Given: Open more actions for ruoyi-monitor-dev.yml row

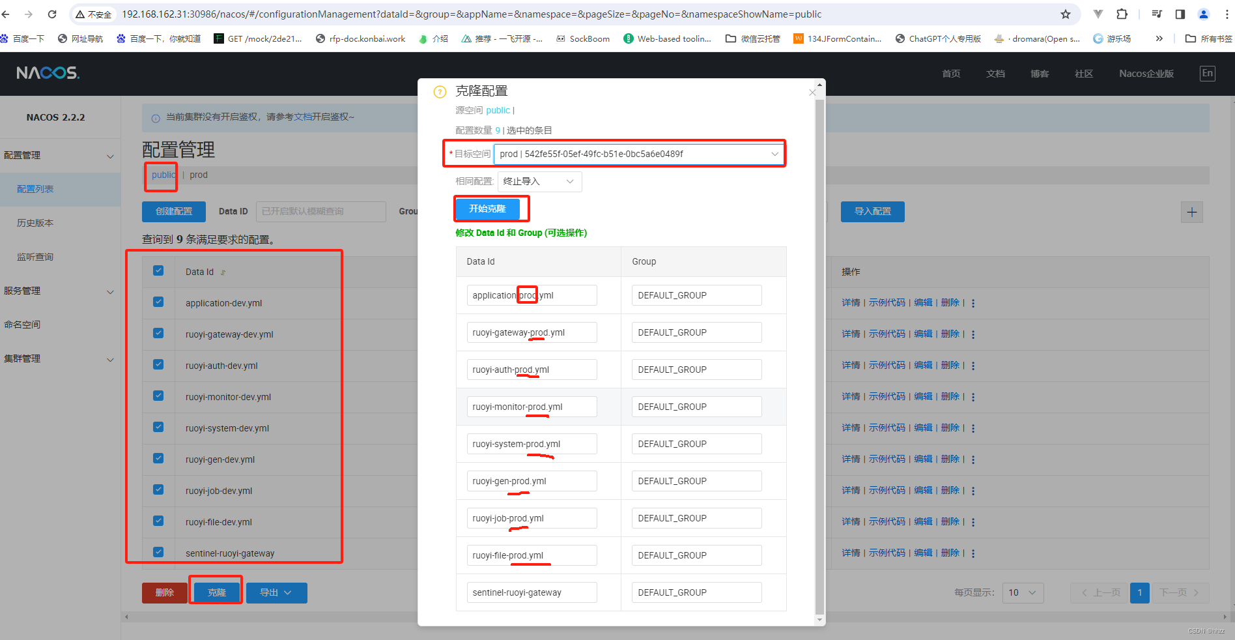Looking at the screenshot, I should [x=973, y=397].
